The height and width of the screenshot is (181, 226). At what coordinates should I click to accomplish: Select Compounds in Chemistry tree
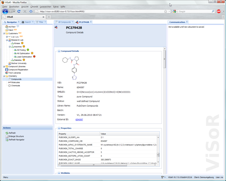coord(16,79)
